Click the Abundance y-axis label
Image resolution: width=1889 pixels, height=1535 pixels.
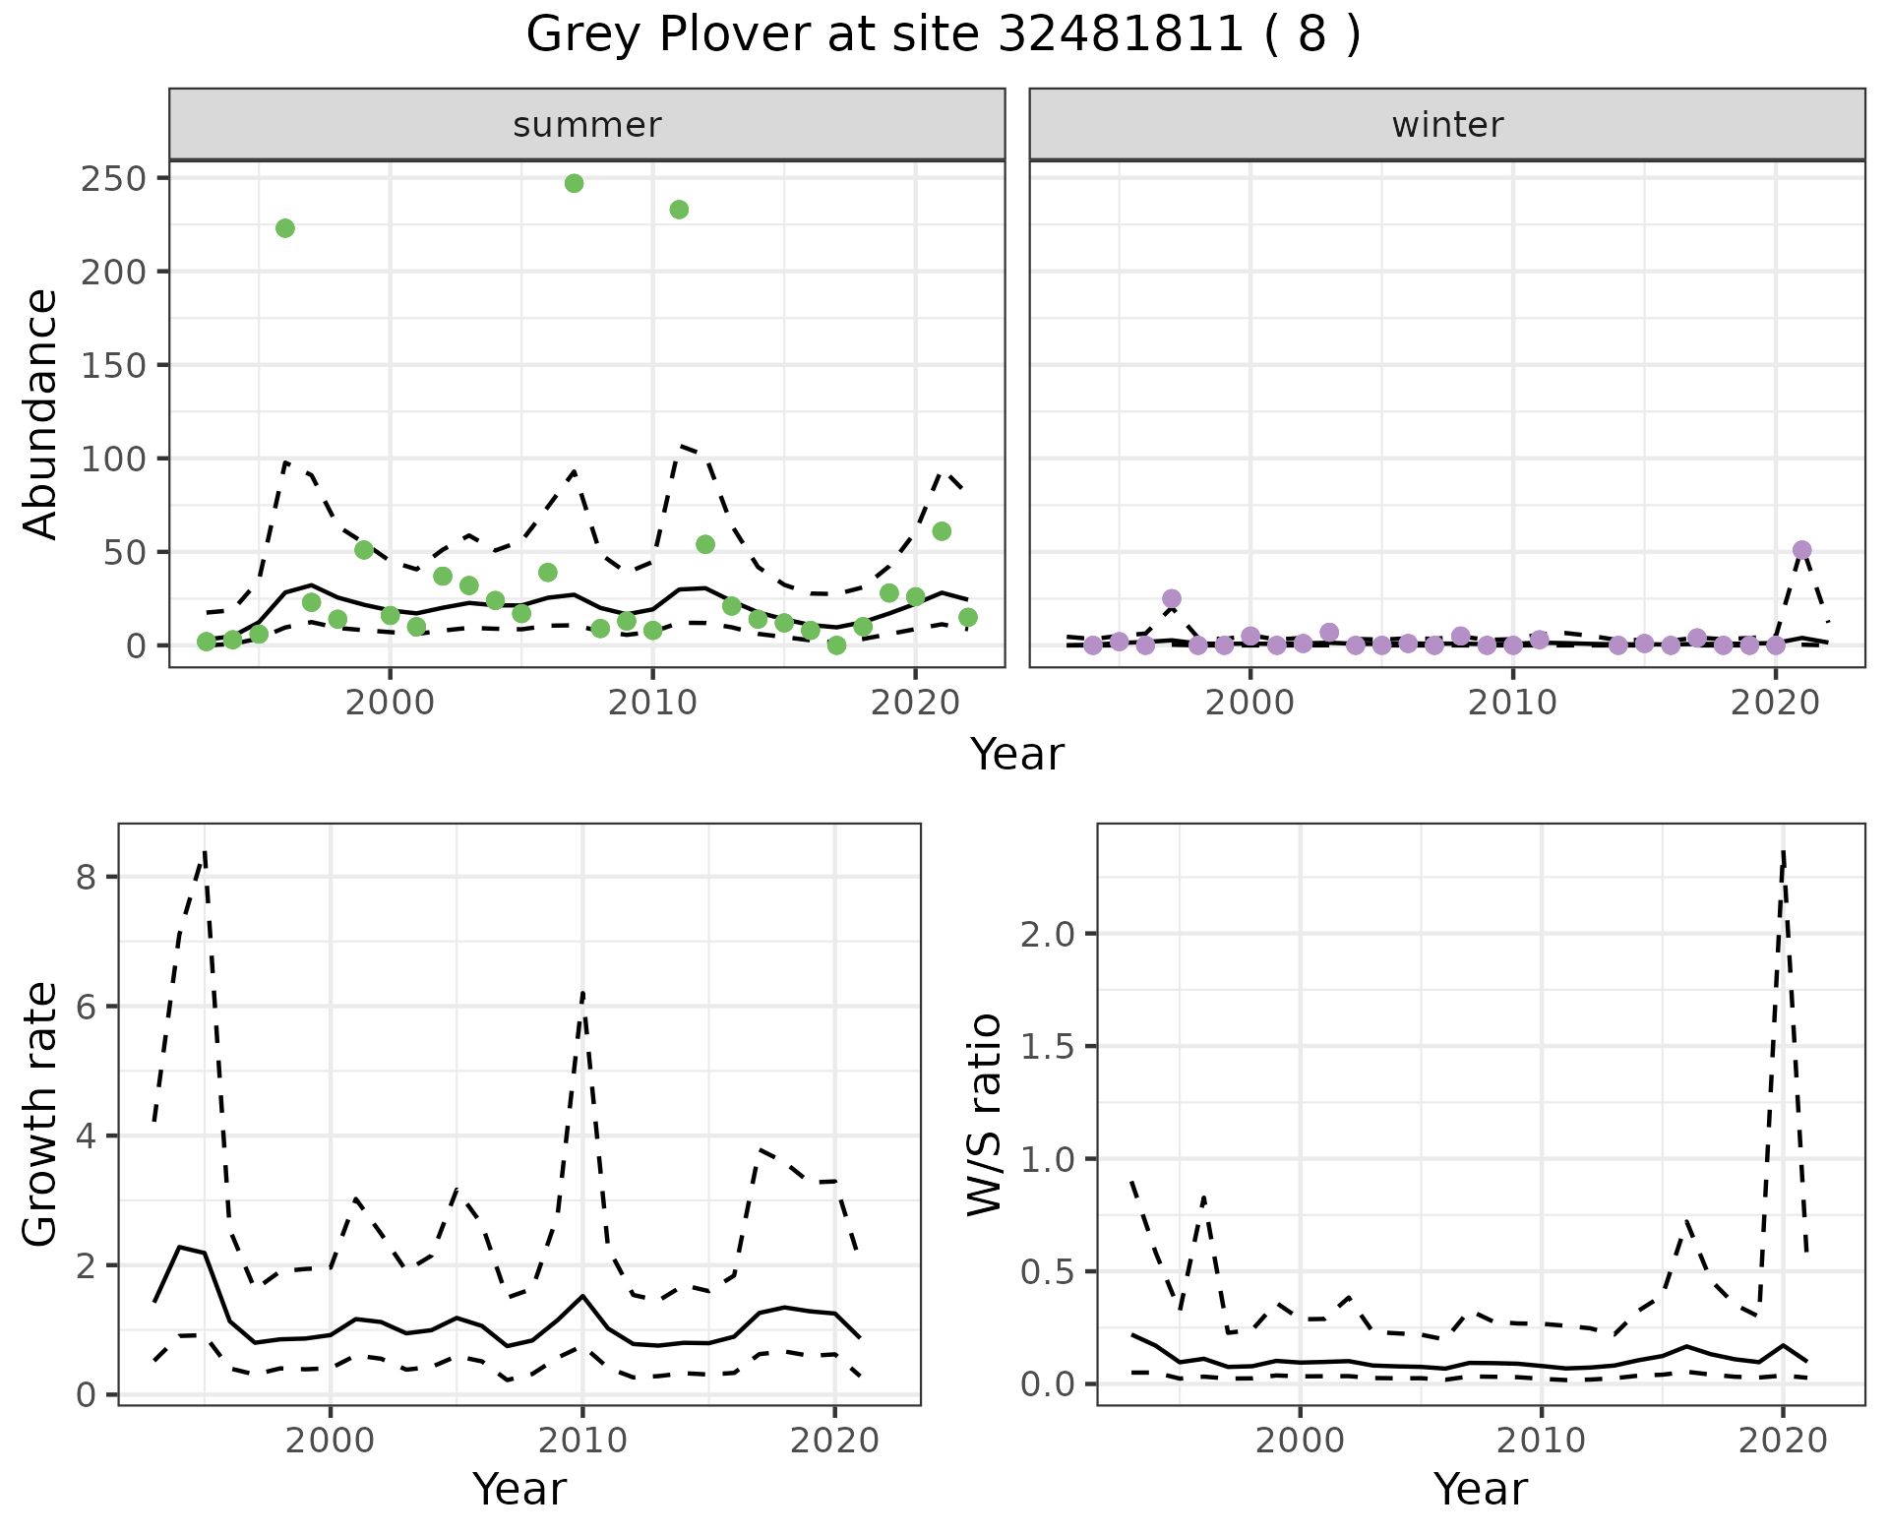tap(41, 413)
